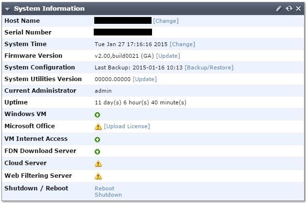
Task: Click the System Information title text
Action: (x=49, y=9)
